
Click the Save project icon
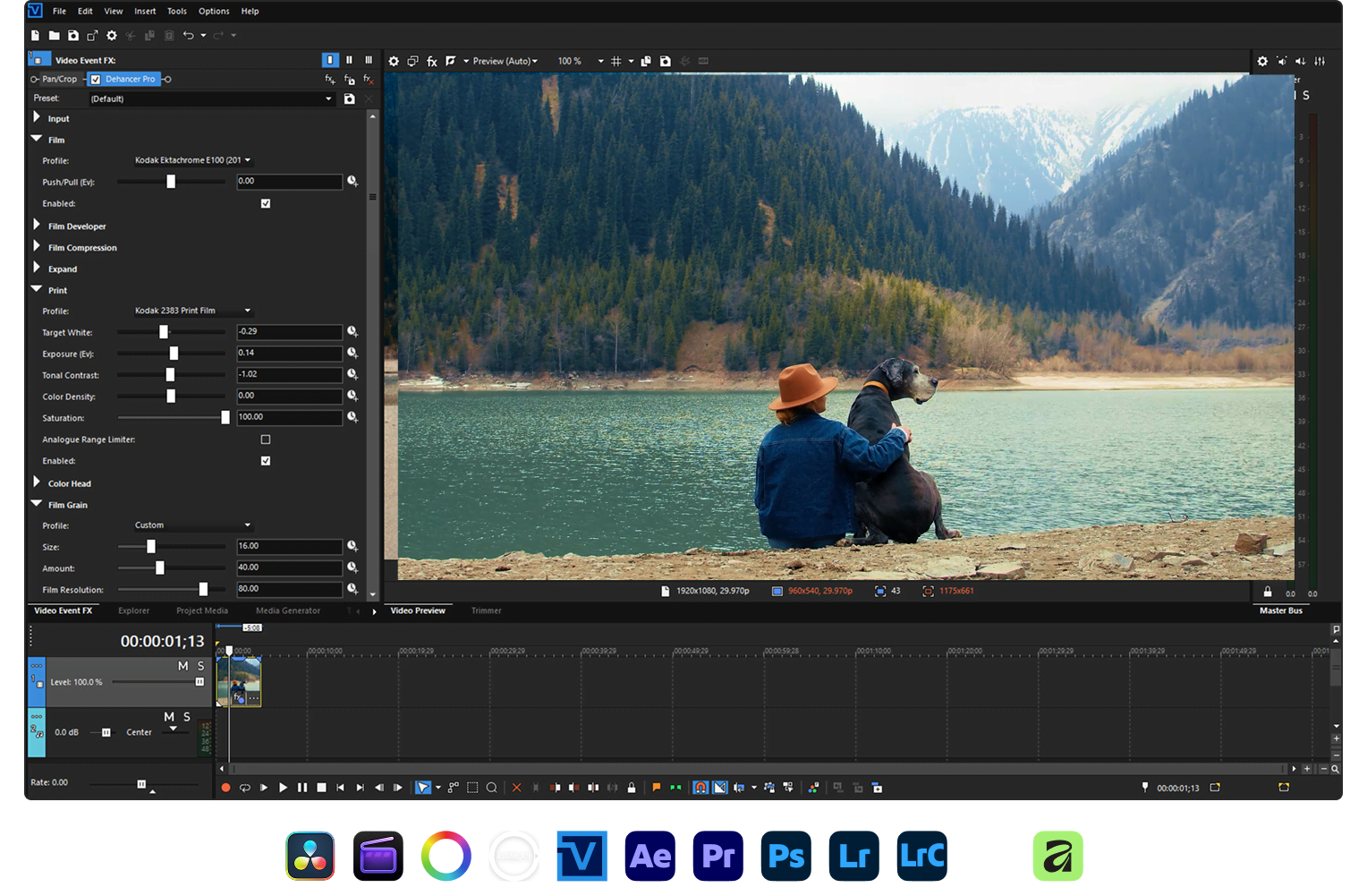click(x=73, y=36)
